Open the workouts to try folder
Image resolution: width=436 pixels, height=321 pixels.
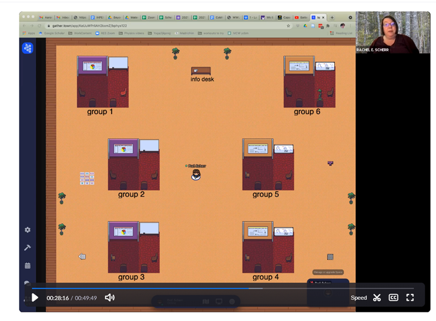click(x=211, y=33)
